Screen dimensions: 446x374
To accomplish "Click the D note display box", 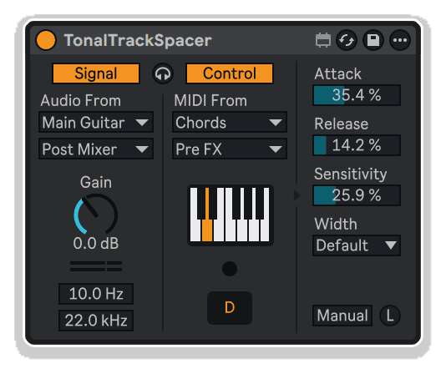I will tap(230, 308).
